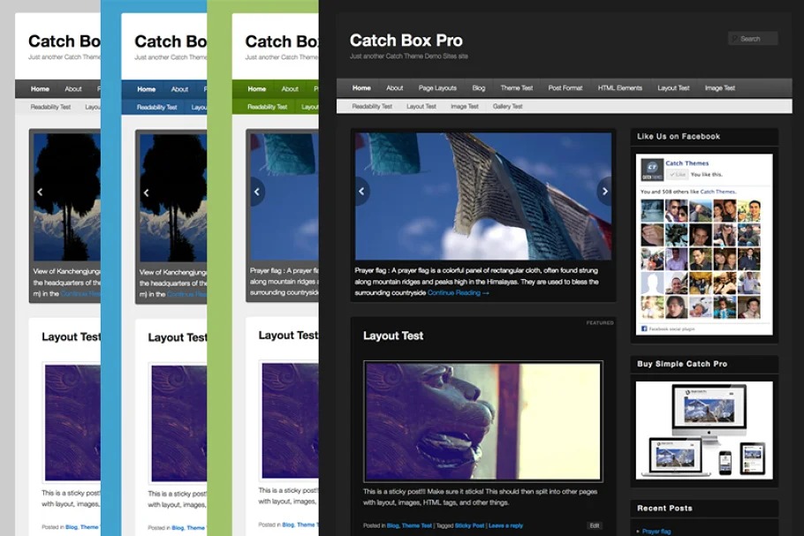Open the Catch Themes logo in the Facebook widget
This screenshot has height=536, width=804.
tap(652, 170)
